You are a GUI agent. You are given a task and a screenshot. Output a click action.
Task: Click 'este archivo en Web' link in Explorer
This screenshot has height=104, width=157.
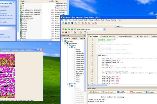pyautogui.click(x=6, y=16)
